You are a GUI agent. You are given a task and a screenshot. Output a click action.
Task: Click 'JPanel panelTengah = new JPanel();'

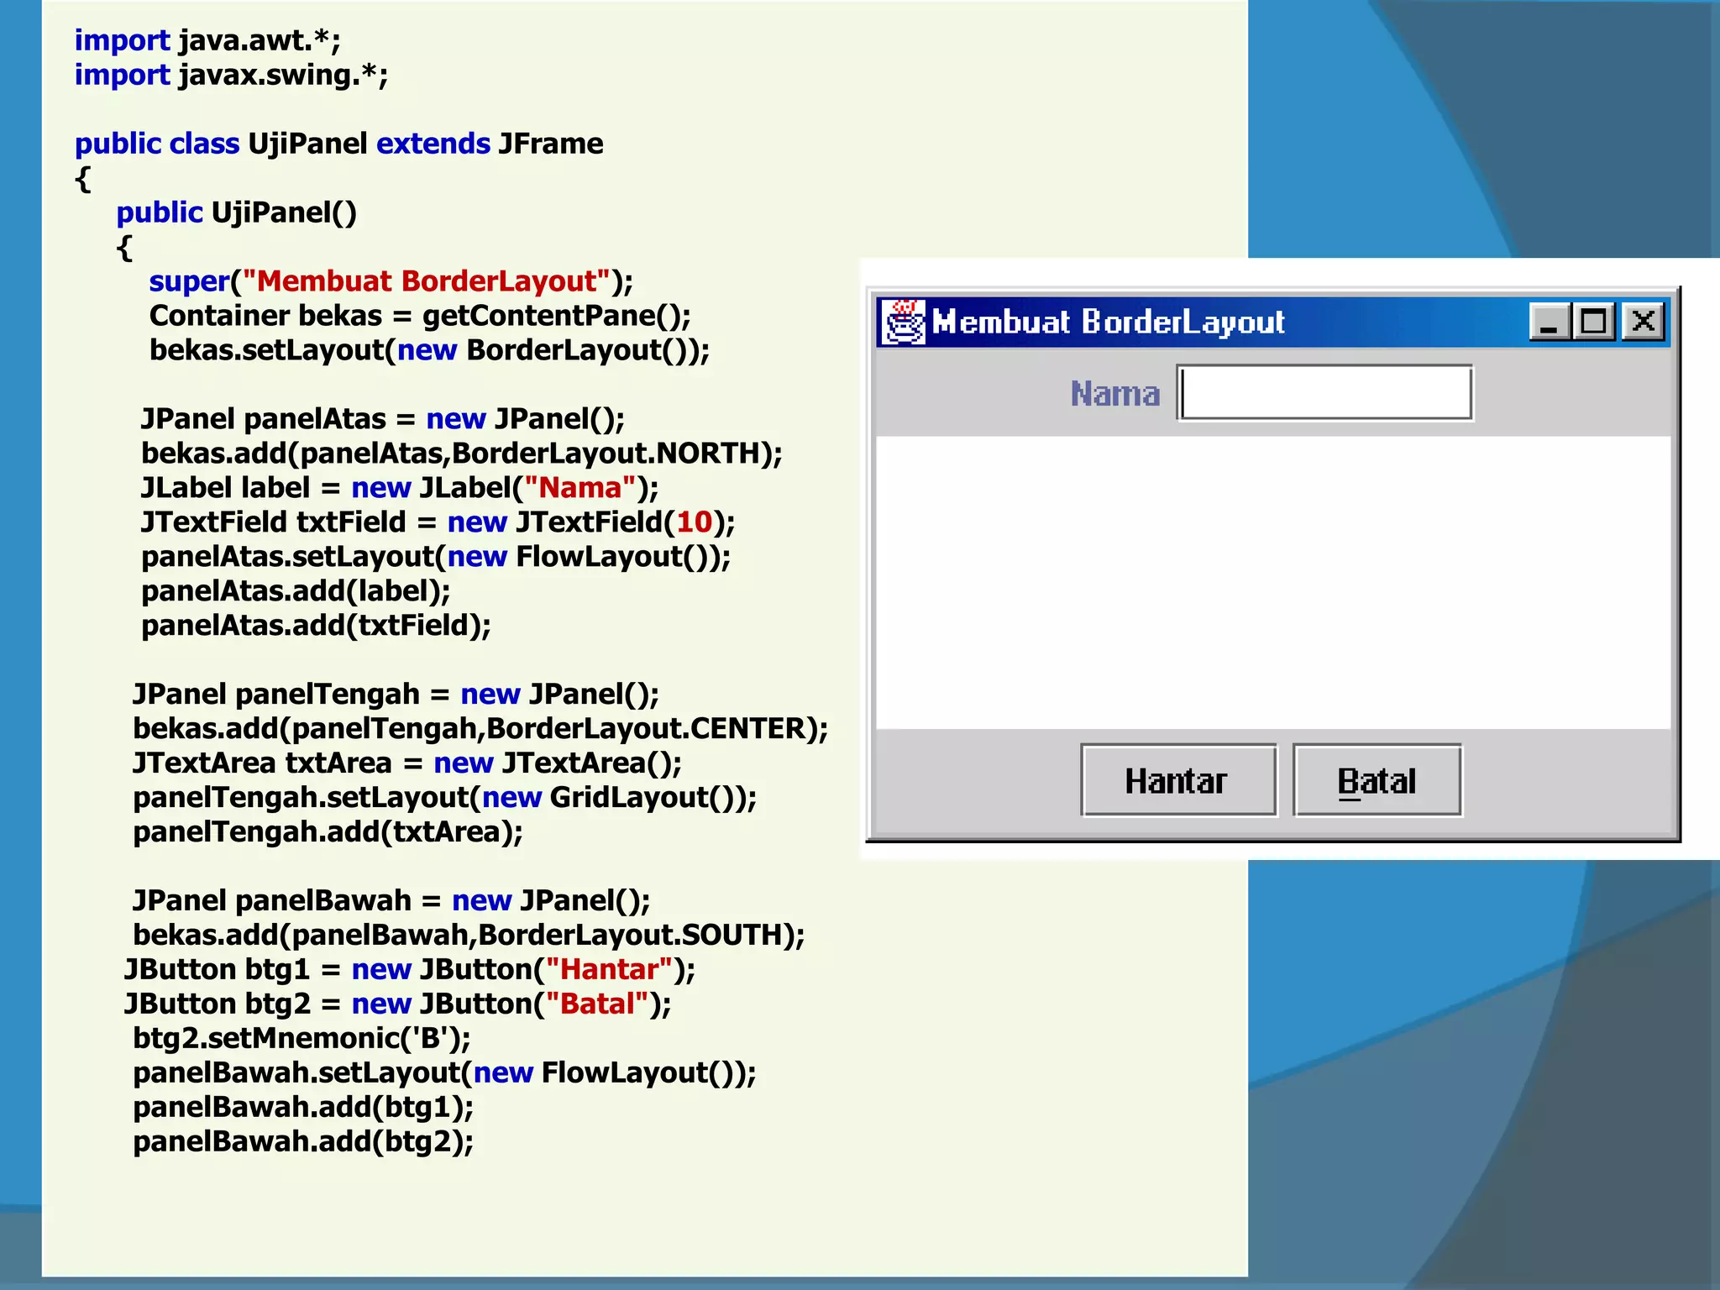tap(396, 695)
